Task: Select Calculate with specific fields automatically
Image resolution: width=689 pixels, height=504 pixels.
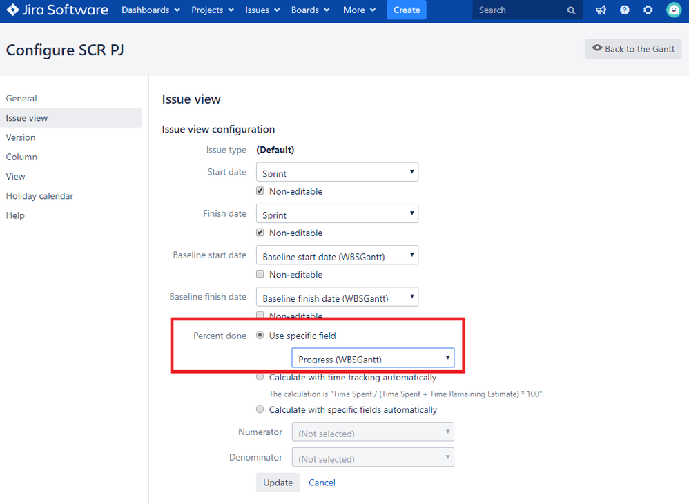Action: pos(260,409)
